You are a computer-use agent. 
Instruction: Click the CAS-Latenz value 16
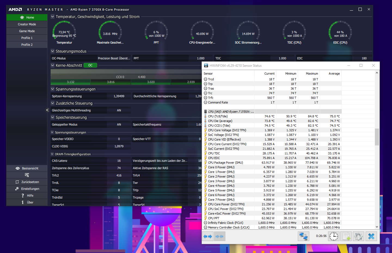(119, 161)
